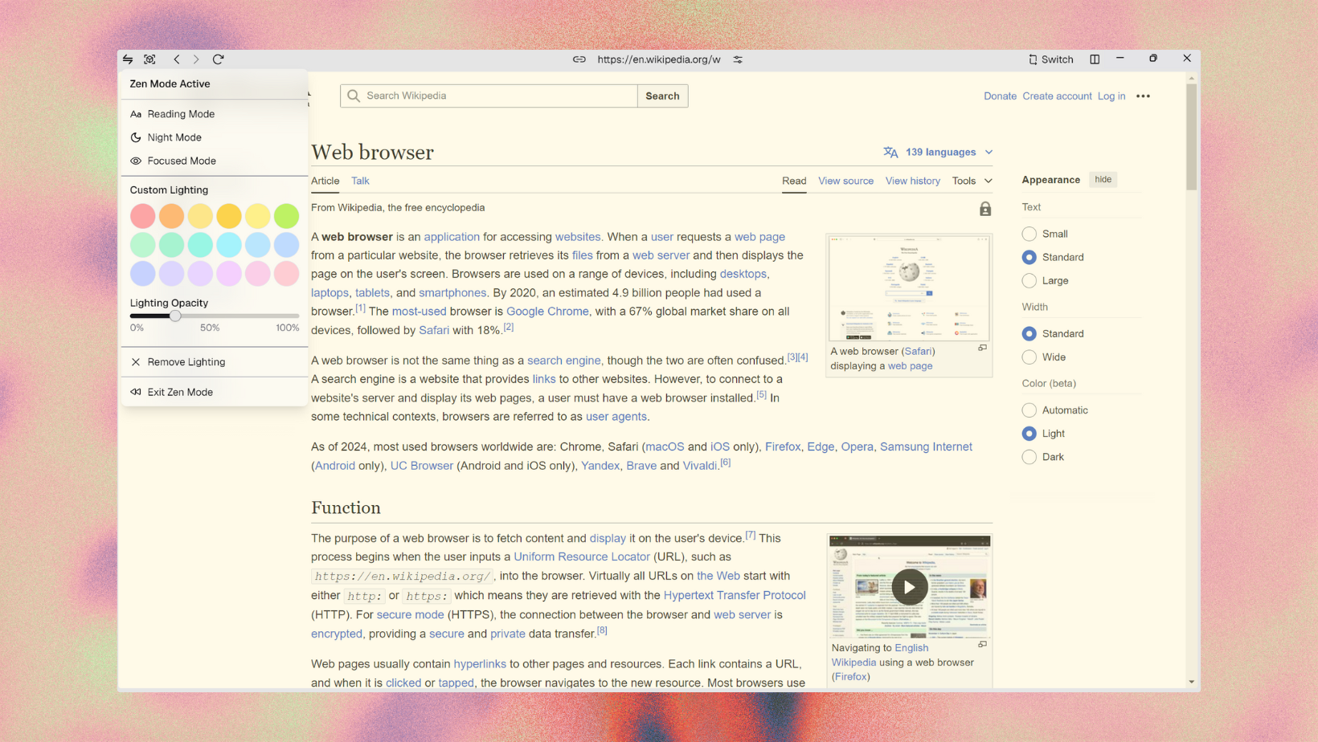The image size is (1318, 742).
Task: Click the Donate link
Action: click(1000, 96)
